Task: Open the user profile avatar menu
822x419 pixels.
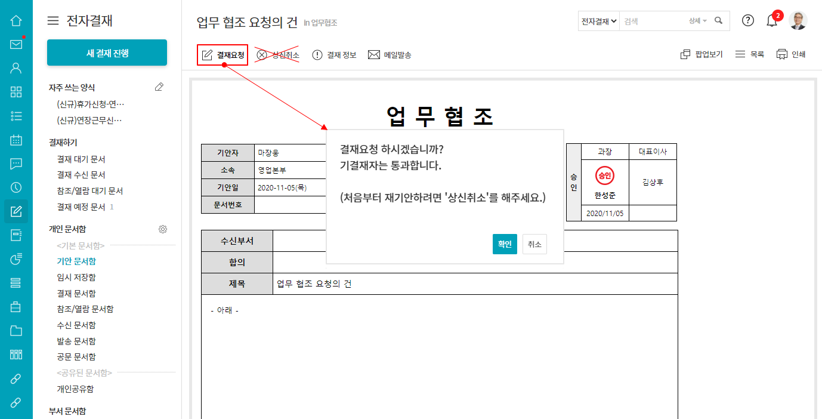Action: pyautogui.click(x=798, y=21)
